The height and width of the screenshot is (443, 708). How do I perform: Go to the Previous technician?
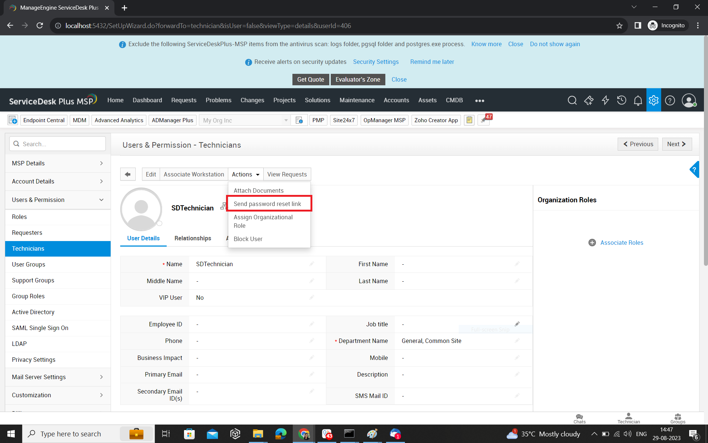[x=638, y=144]
